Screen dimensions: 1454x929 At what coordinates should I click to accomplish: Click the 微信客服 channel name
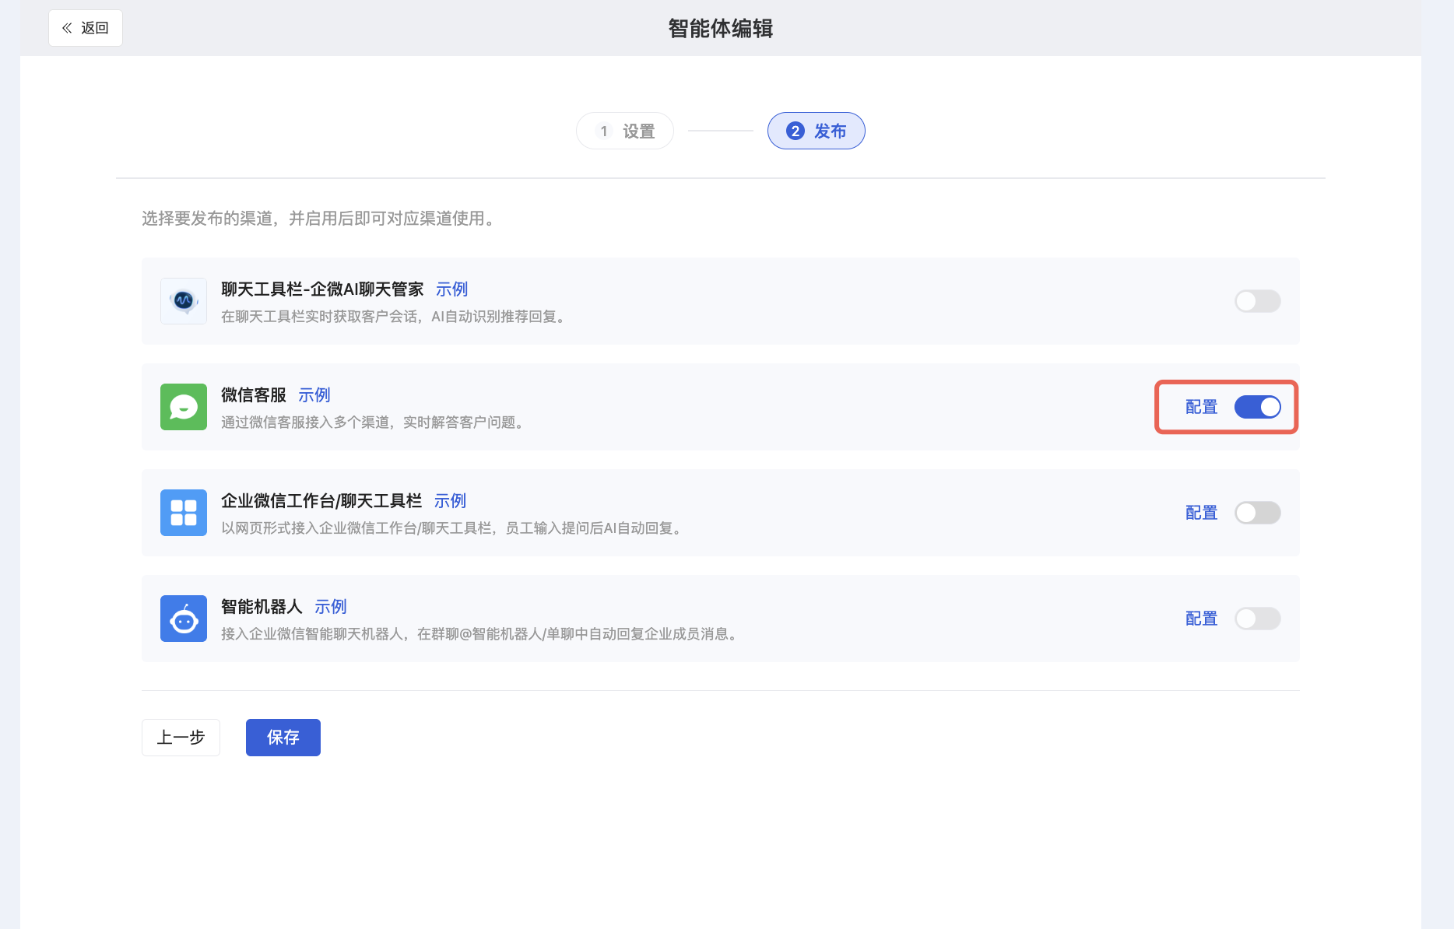[x=254, y=395]
